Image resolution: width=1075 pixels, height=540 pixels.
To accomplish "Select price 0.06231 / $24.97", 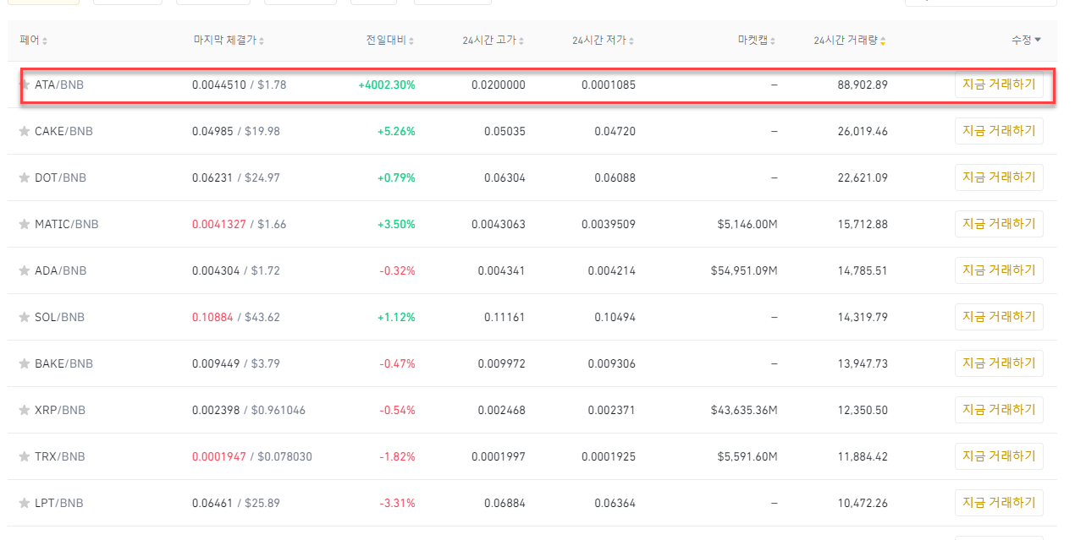I will point(236,177).
